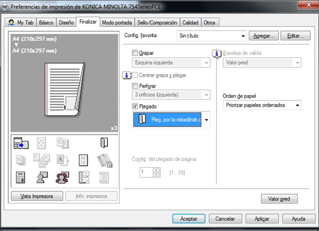Open the Modo portada tab

pos(117,22)
